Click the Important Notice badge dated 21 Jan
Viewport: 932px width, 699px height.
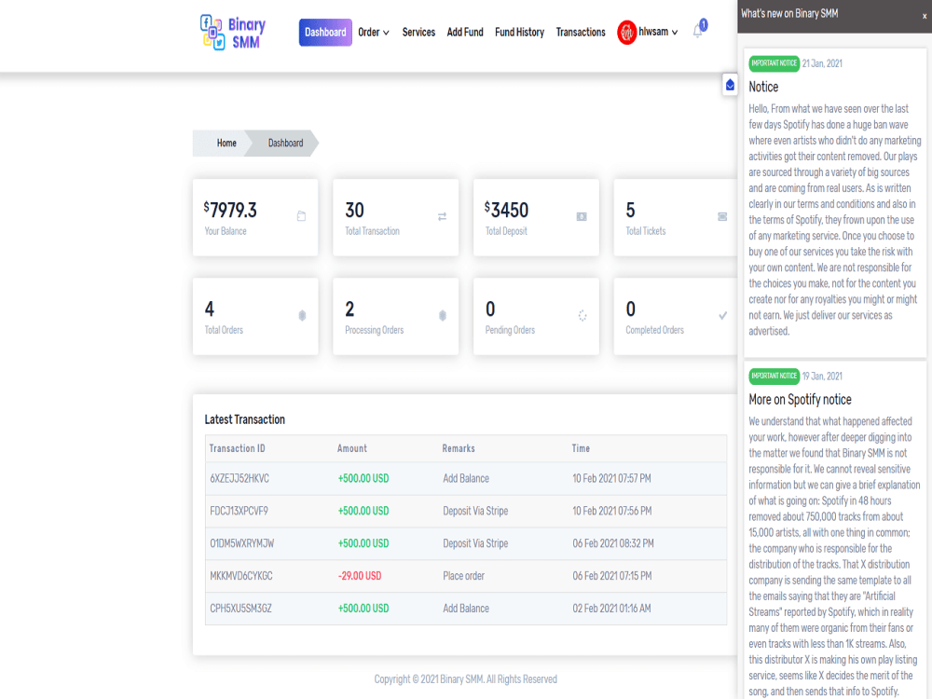tap(774, 63)
